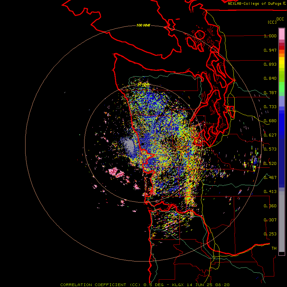Click the 0.840 scale value
The width and height of the screenshot is (287, 287).
point(270,78)
